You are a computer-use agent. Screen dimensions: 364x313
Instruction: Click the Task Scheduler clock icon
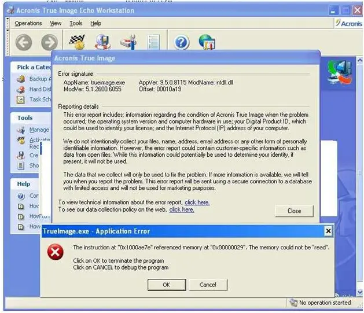[21, 100]
